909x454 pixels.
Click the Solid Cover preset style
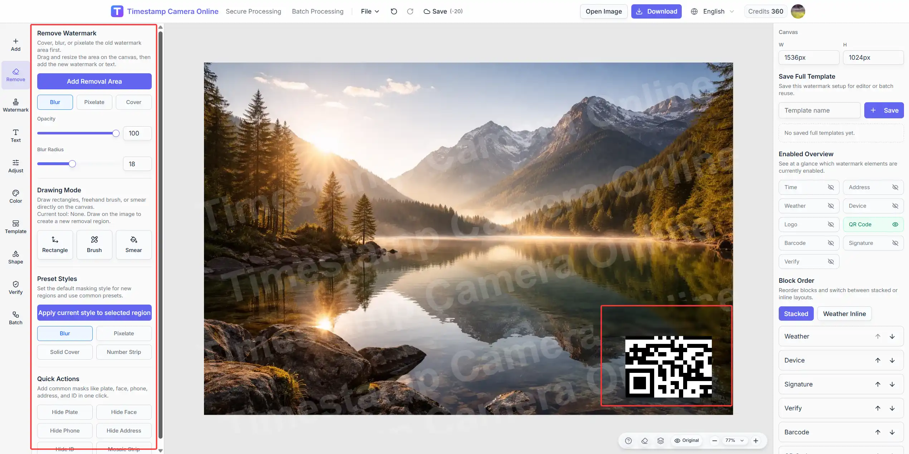tap(65, 352)
